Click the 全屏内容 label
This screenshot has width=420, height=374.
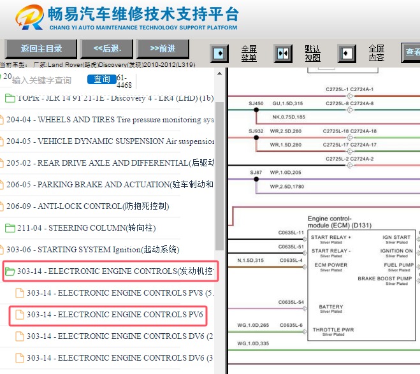(376, 54)
